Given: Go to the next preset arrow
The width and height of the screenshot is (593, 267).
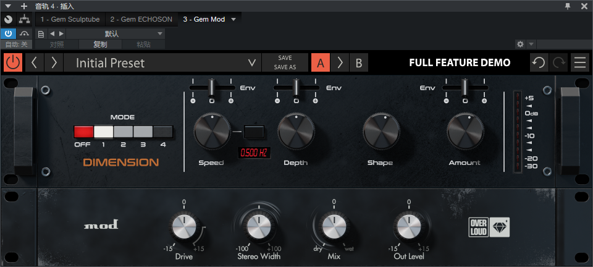Looking at the screenshot, I should [54, 62].
